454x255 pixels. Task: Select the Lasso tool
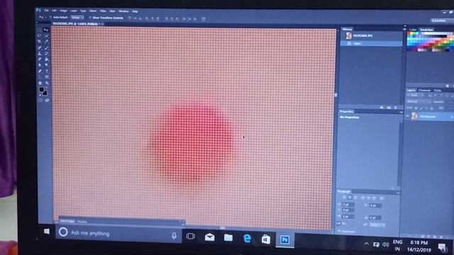40,35
